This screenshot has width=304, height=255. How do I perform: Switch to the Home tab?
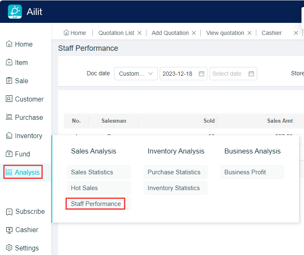pyautogui.click(x=75, y=33)
